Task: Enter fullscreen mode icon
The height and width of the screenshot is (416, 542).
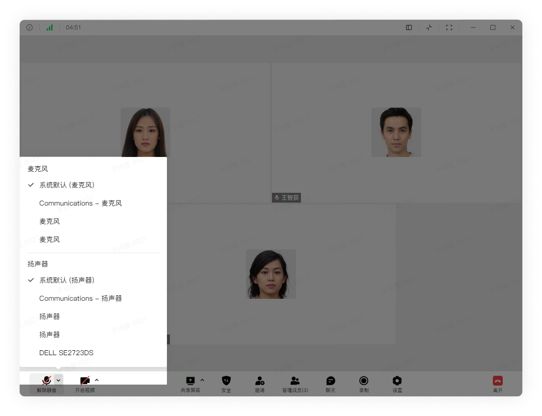Action: click(449, 27)
